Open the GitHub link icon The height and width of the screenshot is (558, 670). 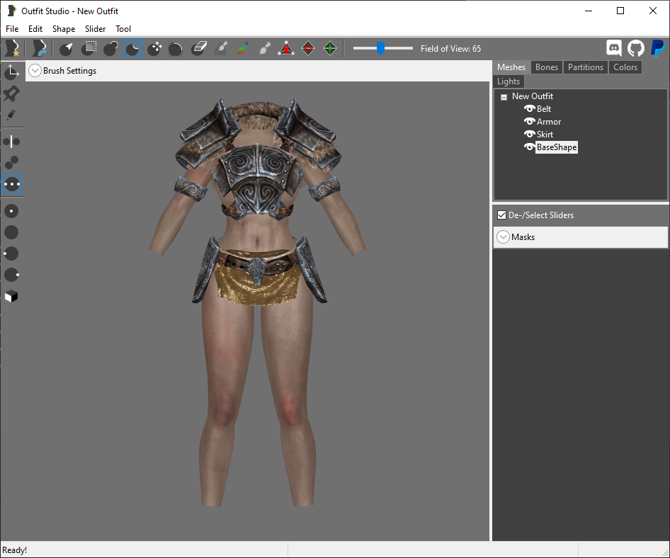click(636, 48)
